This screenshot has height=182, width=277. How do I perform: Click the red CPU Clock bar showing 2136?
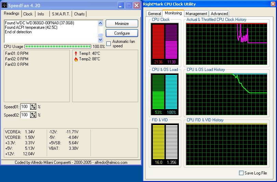[x=158, y=41]
